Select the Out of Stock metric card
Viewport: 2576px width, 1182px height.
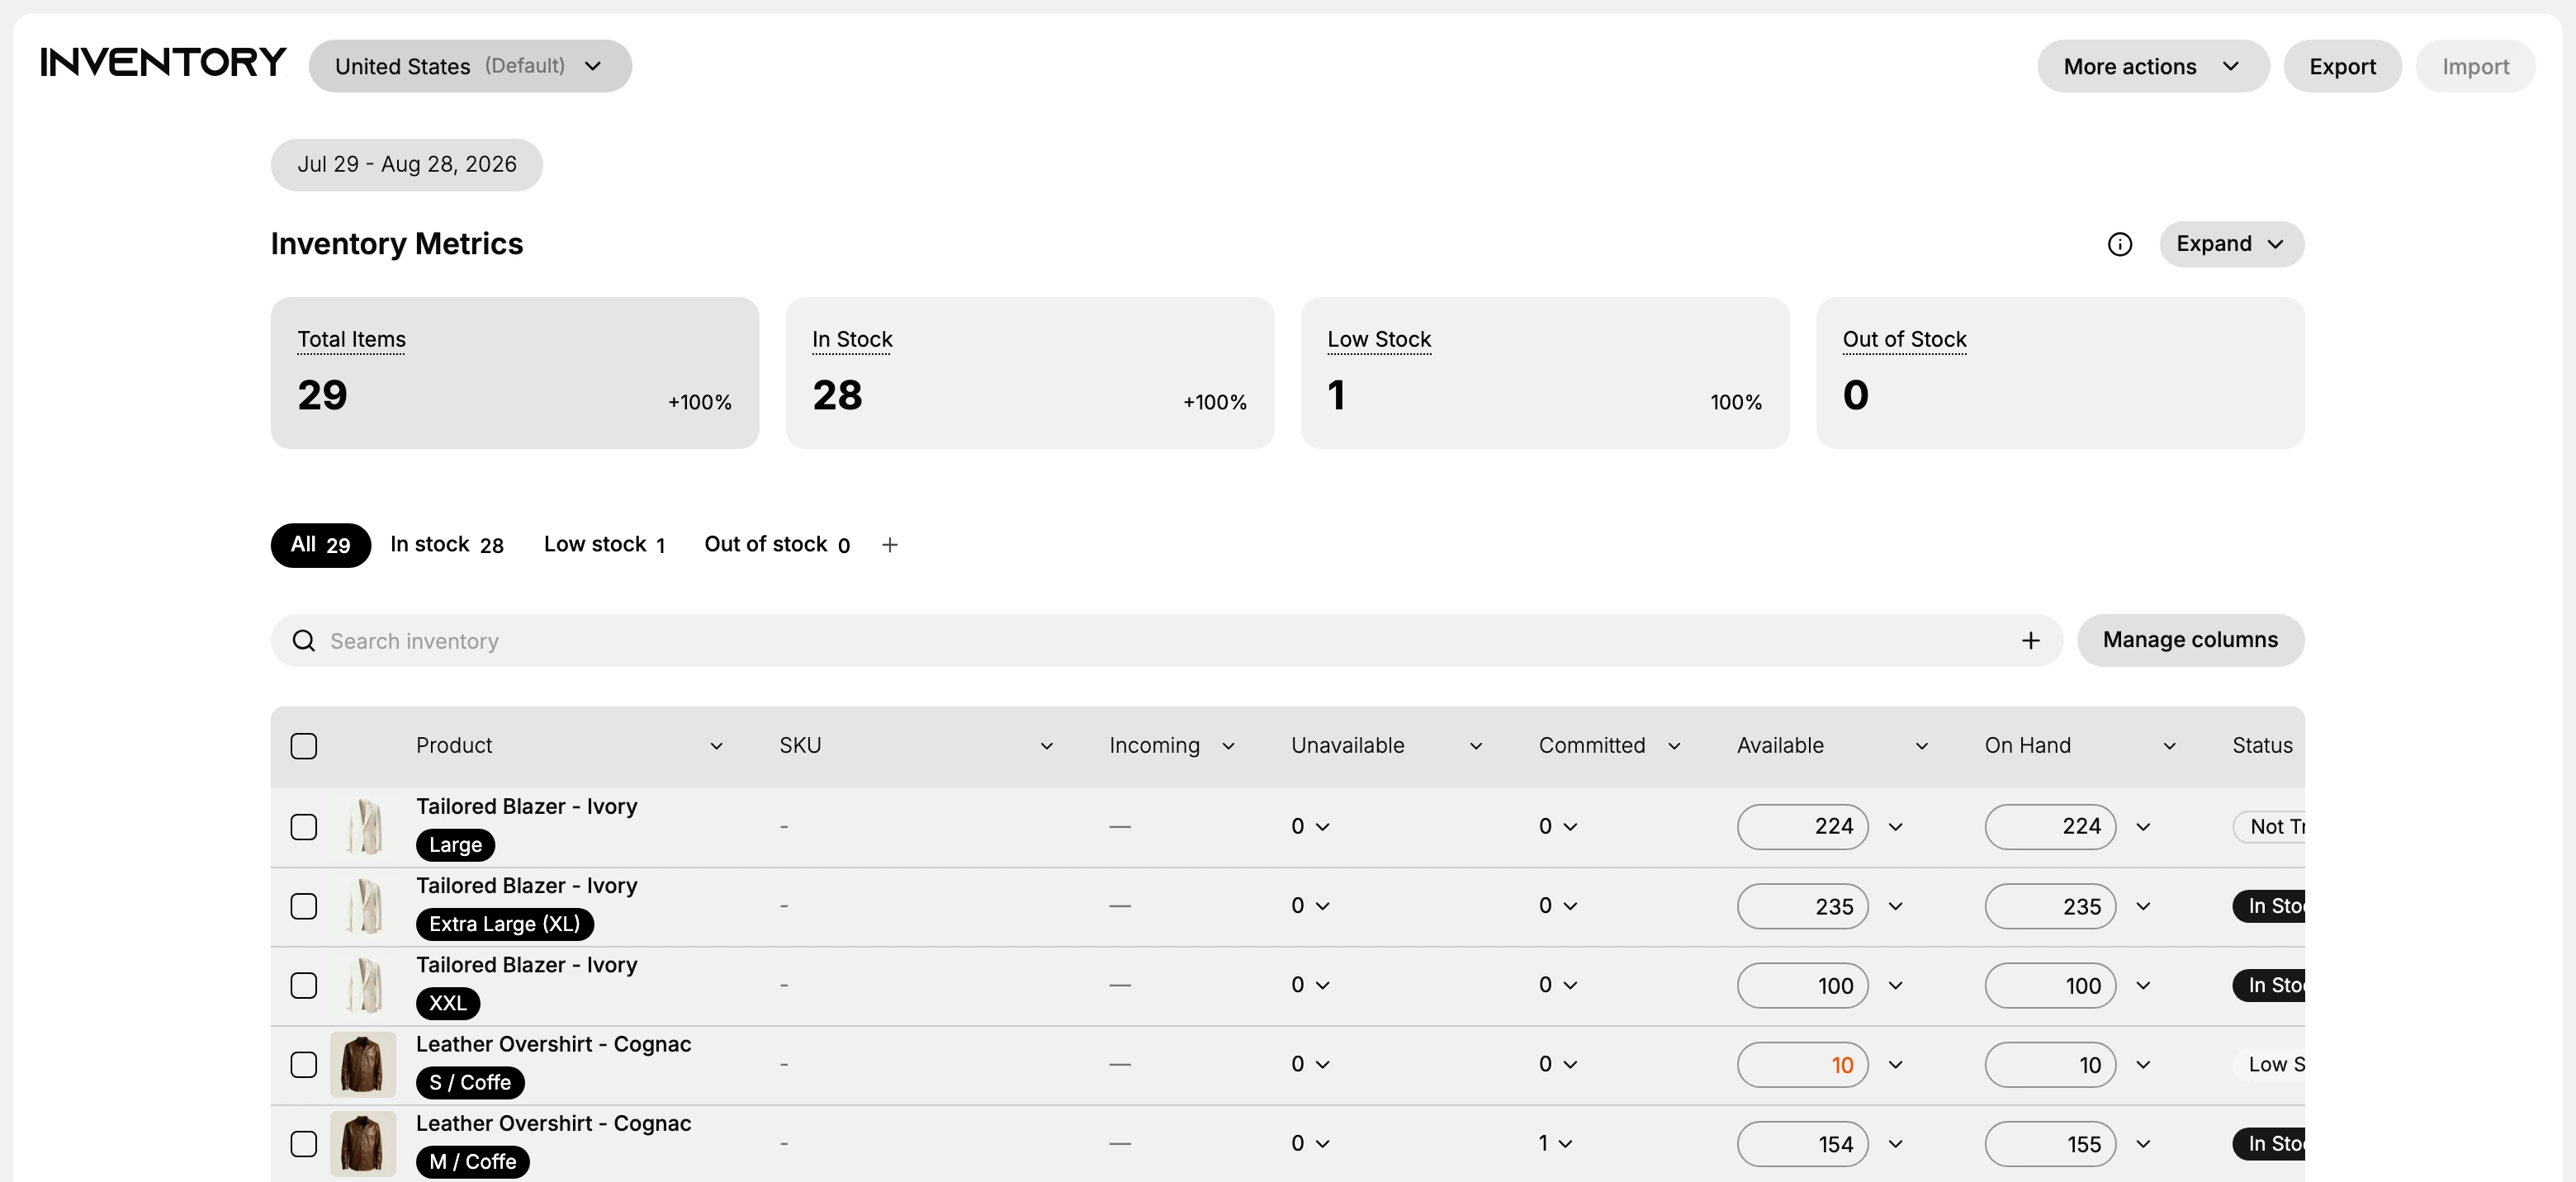2060,373
